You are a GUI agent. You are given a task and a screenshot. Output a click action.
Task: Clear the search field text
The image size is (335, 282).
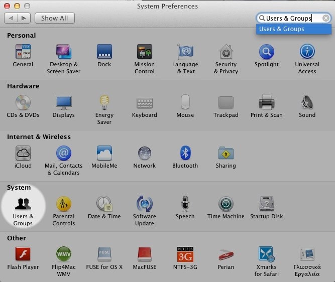pos(326,18)
